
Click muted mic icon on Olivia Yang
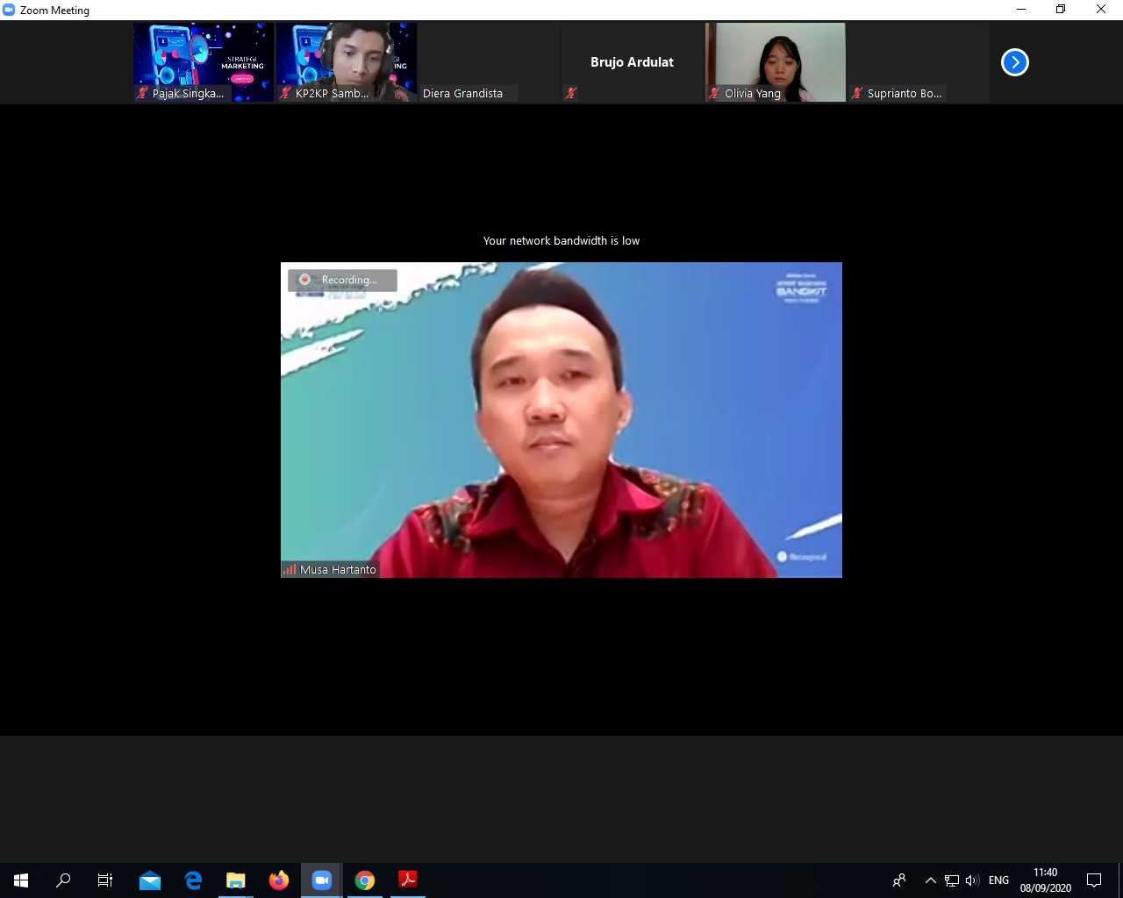[x=714, y=93]
